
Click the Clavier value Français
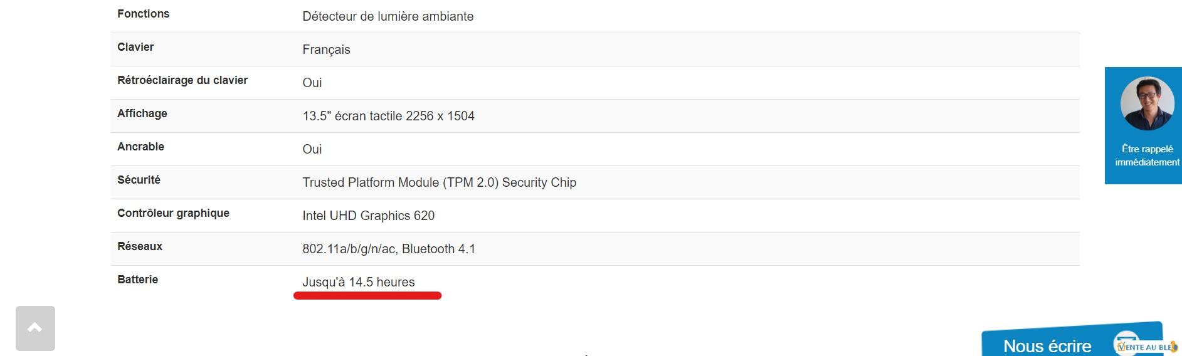point(326,50)
